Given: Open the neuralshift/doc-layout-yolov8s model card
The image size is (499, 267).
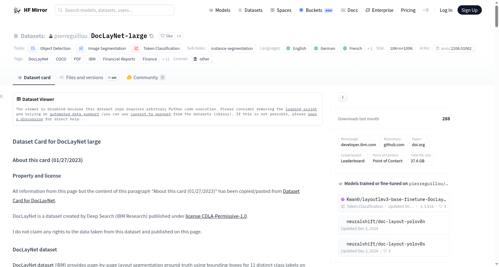Looking at the screenshot, I should pos(394,247).
